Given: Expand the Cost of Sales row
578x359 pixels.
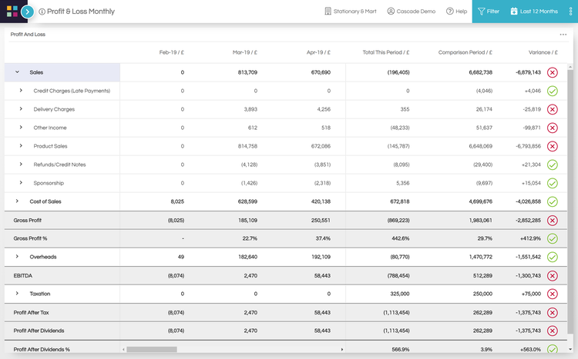Looking at the screenshot, I should tap(17, 201).
